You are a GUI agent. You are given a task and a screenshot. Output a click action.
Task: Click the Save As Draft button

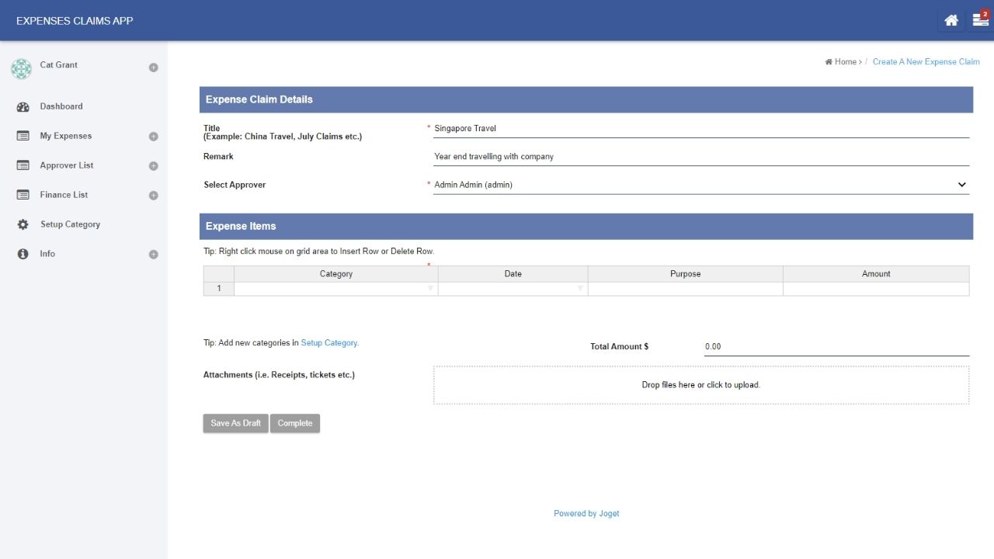(235, 423)
